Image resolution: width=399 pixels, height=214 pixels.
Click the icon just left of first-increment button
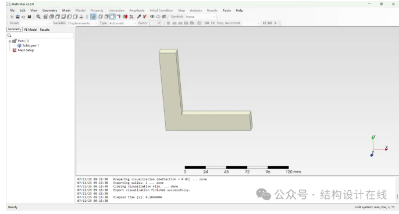click(x=199, y=23)
